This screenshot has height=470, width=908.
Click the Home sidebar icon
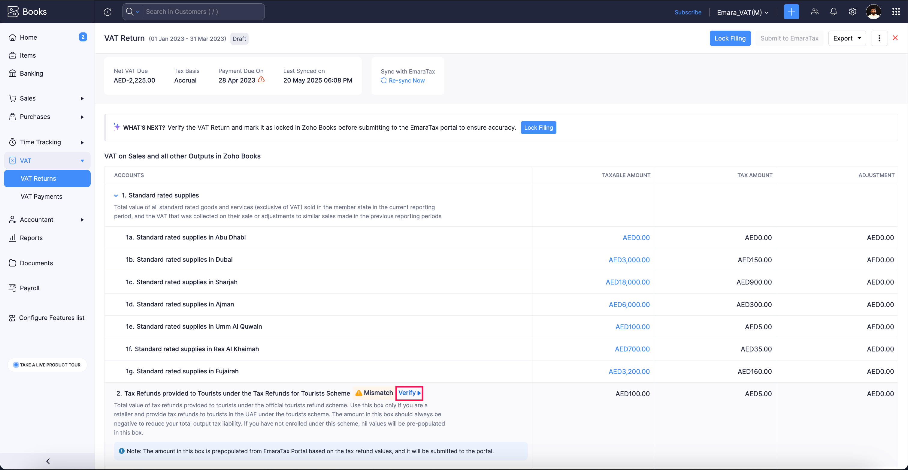click(x=13, y=37)
